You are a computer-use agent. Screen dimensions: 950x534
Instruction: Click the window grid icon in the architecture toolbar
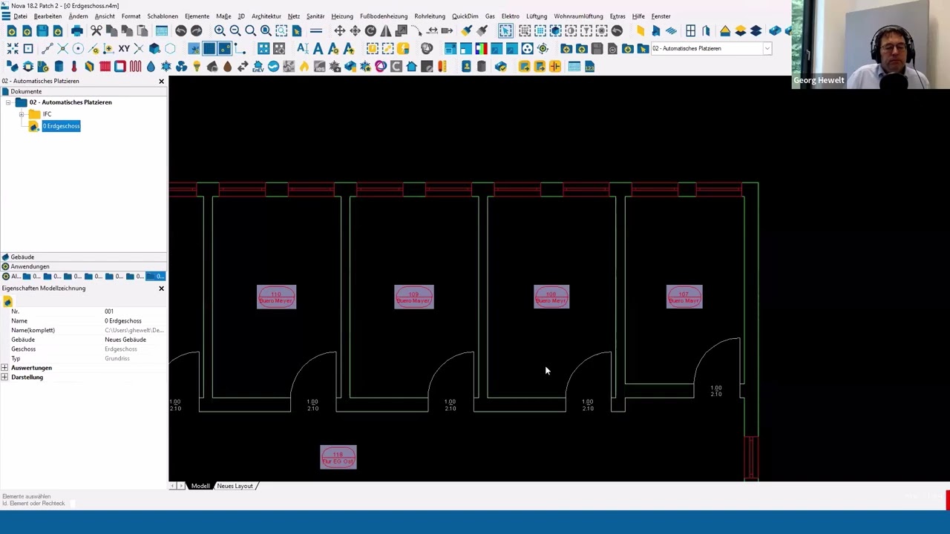click(691, 30)
